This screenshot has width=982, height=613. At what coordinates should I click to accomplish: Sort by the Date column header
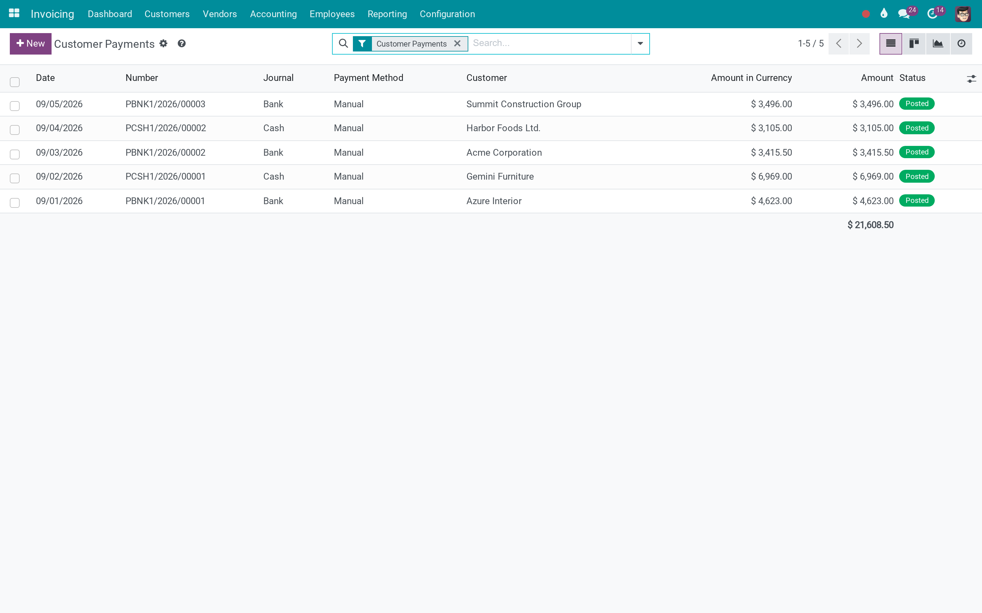click(45, 78)
